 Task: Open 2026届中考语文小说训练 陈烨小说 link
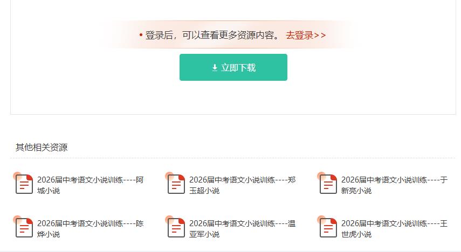tap(90, 228)
